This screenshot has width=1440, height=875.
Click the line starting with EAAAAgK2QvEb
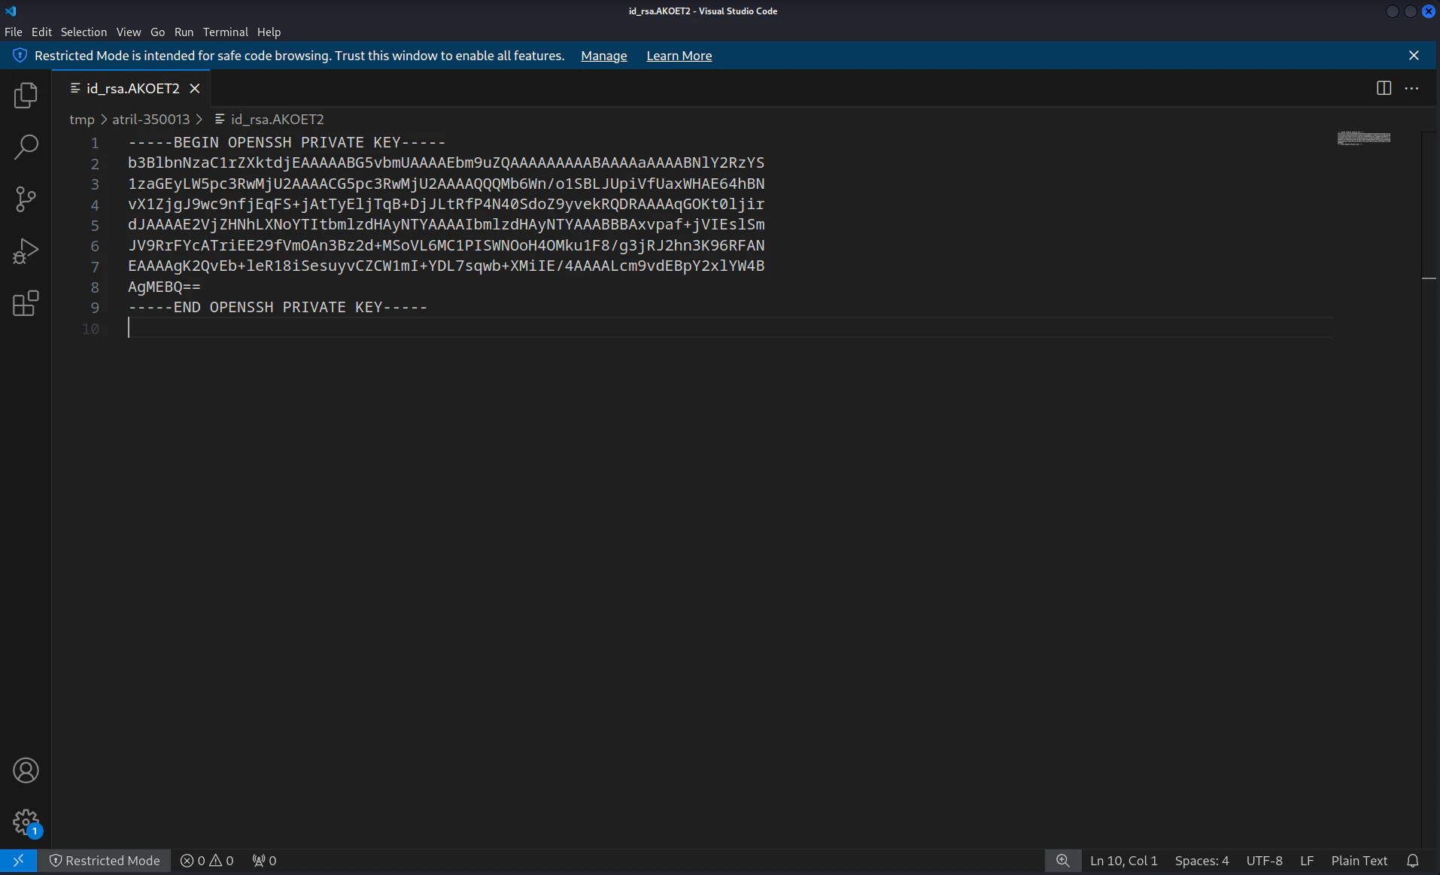(446, 266)
